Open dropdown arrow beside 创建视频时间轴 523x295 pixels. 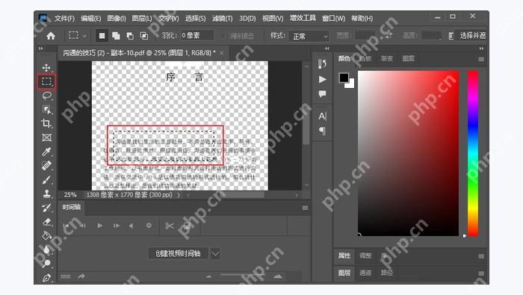click(215, 254)
